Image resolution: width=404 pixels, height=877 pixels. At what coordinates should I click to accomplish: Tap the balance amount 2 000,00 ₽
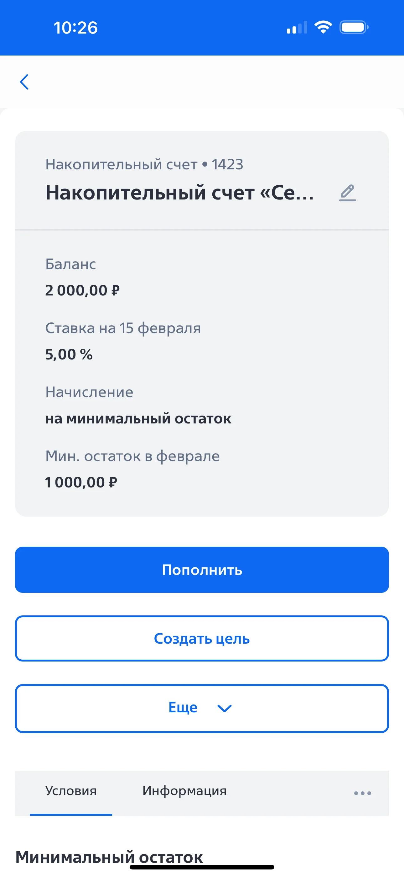tap(82, 290)
